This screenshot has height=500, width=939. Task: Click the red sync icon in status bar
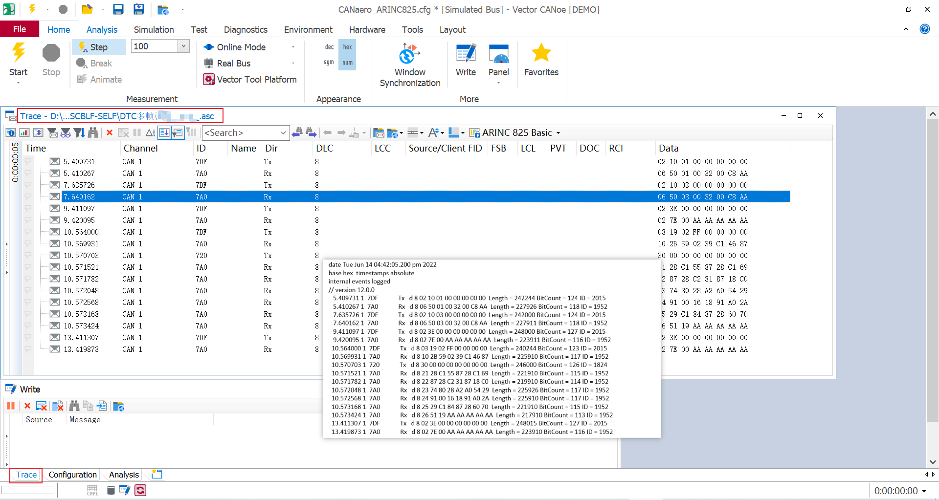pyautogui.click(x=140, y=490)
